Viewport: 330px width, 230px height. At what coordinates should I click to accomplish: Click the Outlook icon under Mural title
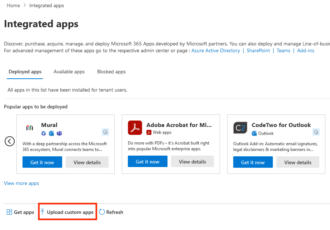point(51,133)
